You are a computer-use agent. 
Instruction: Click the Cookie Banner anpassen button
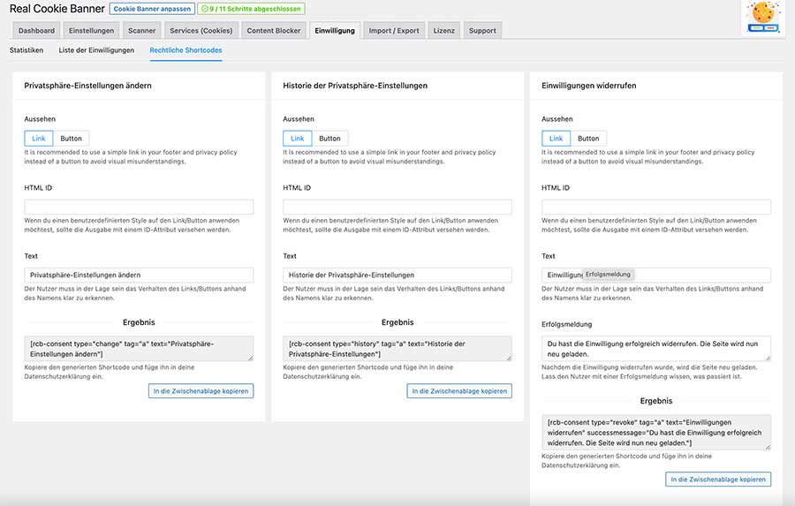click(x=152, y=9)
